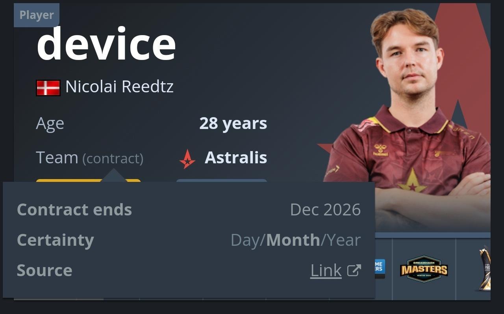Click the Contract ends label
Viewport: 504px width, 314px height.
pos(74,209)
